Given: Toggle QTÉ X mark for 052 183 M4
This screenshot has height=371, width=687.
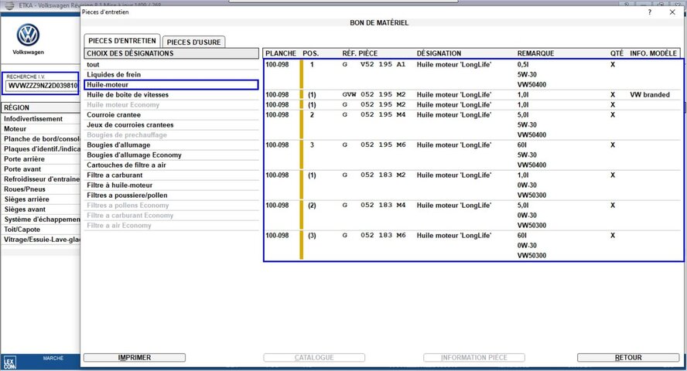Looking at the screenshot, I should [613, 205].
